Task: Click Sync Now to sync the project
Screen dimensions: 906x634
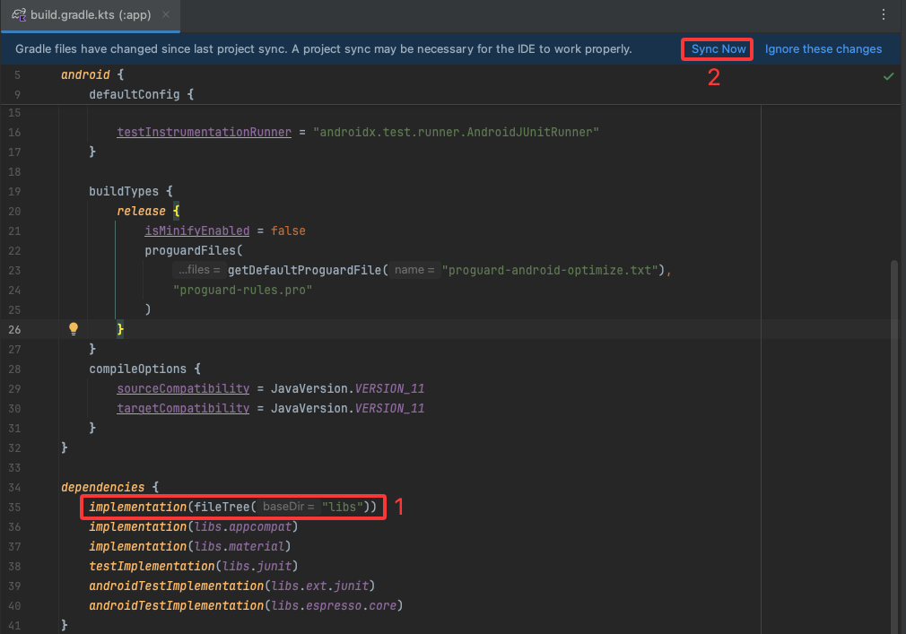Action: pos(718,49)
